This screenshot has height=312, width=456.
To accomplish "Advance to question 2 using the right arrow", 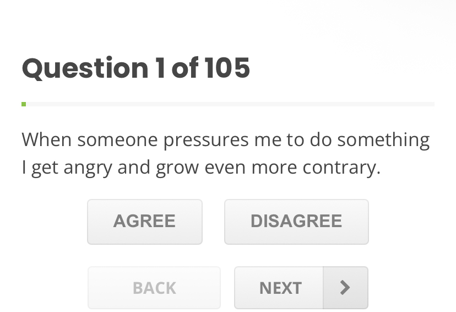I will [x=345, y=288].
